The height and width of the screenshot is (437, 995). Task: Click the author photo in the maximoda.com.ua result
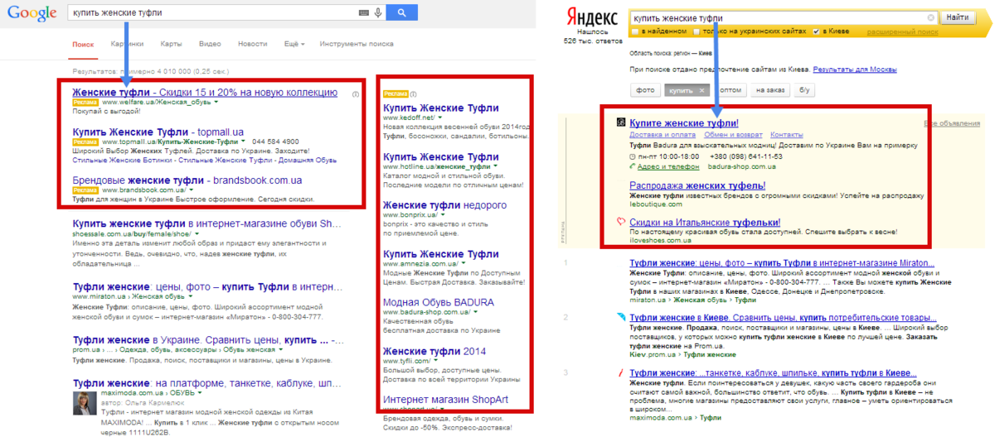pos(85,403)
